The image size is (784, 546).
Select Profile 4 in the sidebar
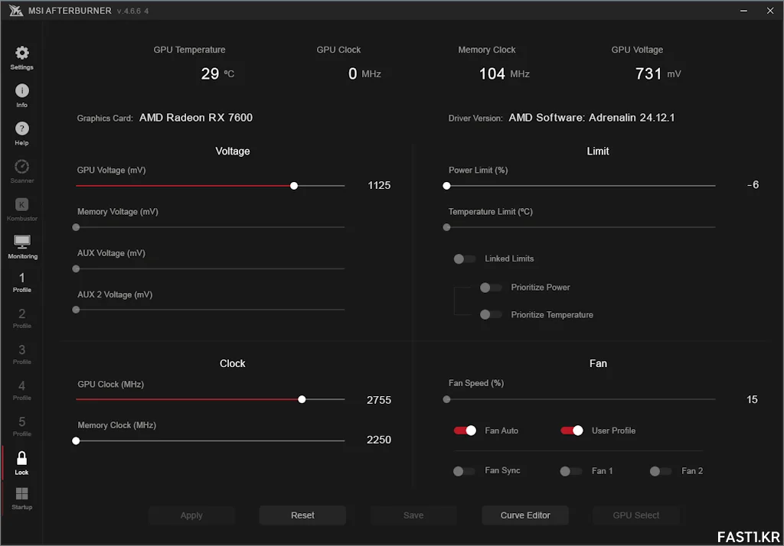tap(21, 390)
